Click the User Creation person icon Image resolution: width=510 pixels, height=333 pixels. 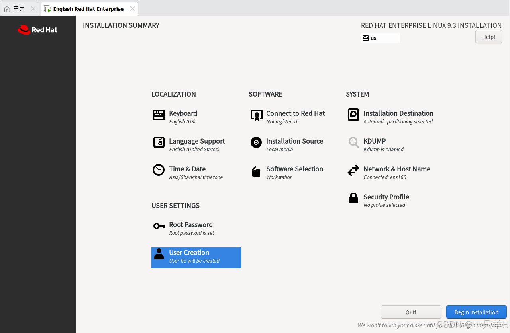click(159, 254)
